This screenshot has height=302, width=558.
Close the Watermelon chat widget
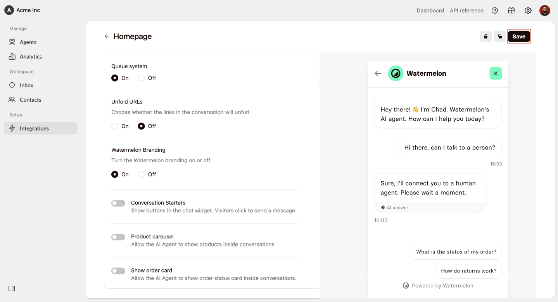click(496, 73)
